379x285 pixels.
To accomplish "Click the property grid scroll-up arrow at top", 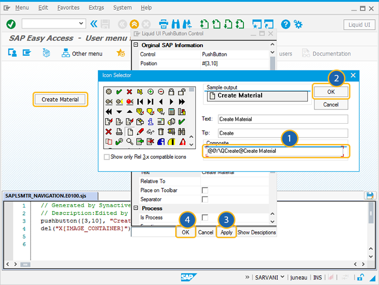I will [272, 44].
